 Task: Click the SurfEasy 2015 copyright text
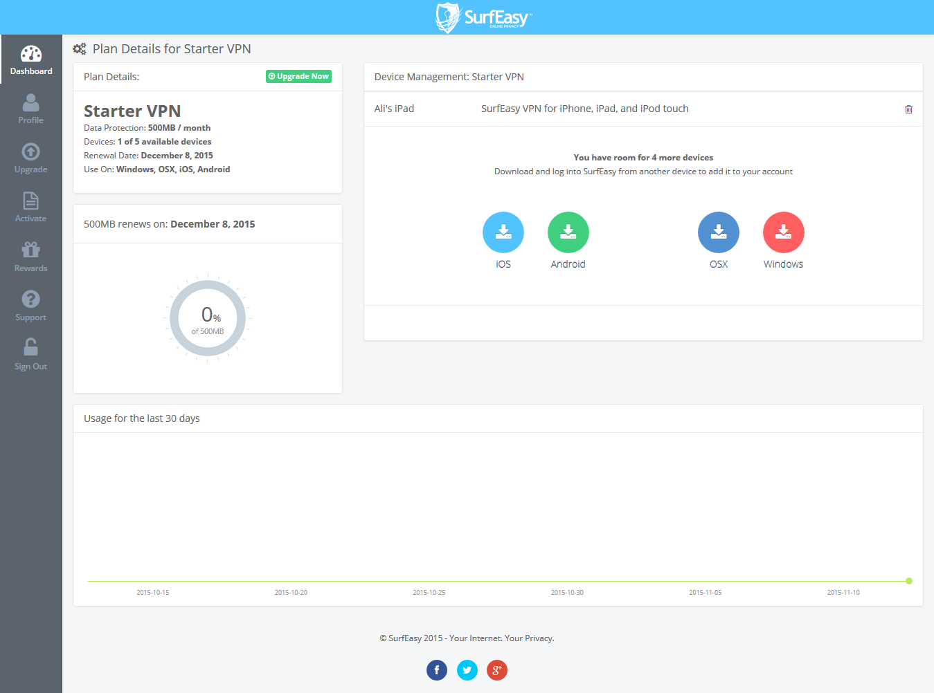pos(467,638)
